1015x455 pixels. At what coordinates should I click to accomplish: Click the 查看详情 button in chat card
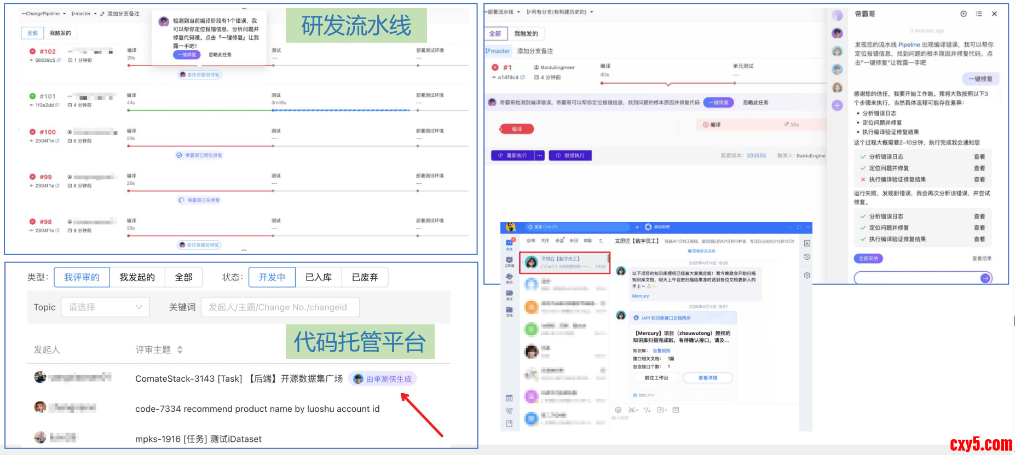point(707,378)
